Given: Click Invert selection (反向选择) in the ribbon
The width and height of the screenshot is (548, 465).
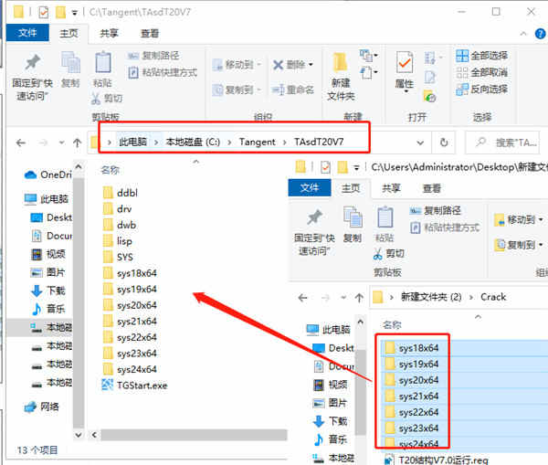Looking at the screenshot, I should pyautogui.click(x=482, y=90).
